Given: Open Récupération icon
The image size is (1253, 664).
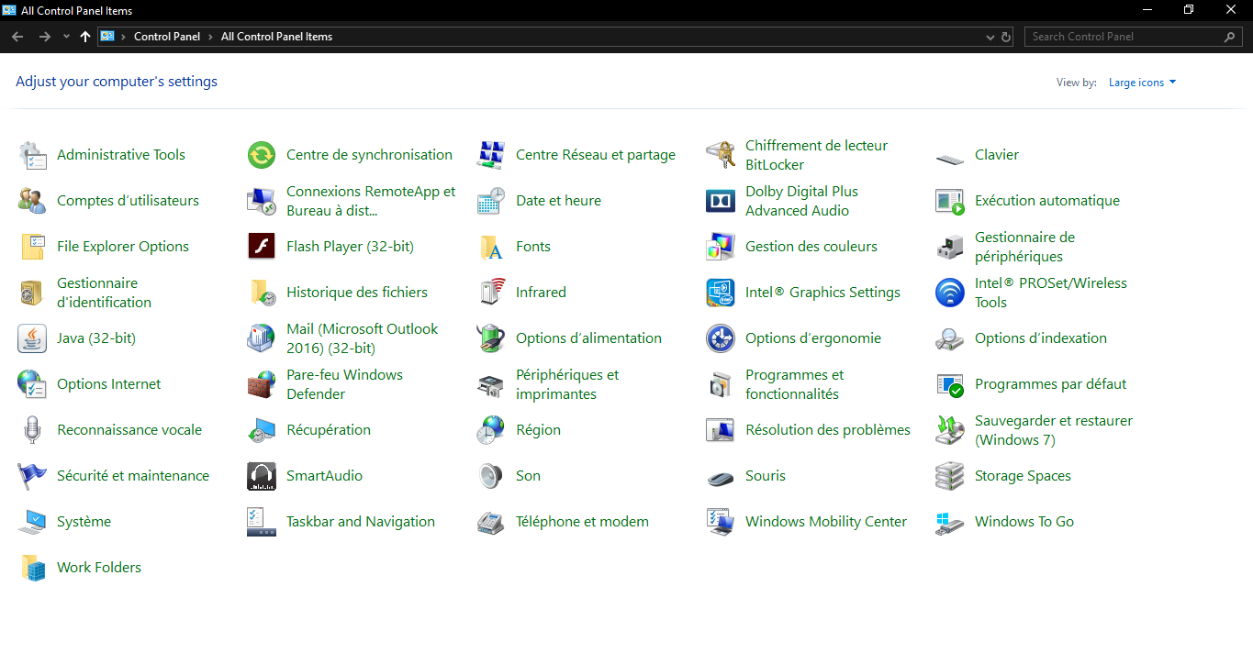Looking at the screenshot, I should click(262, 430).
